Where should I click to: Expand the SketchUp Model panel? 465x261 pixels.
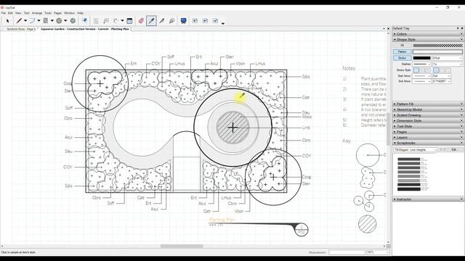point(428,109)
